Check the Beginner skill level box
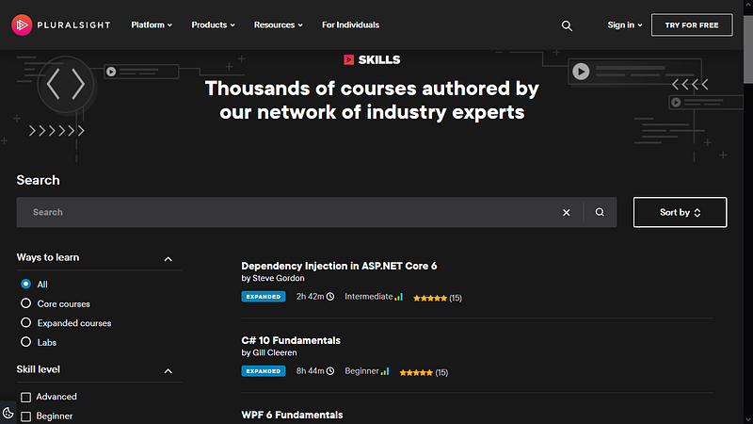This screenshot has height=424, width=753. pyautogui.click(x=26, y=416)
